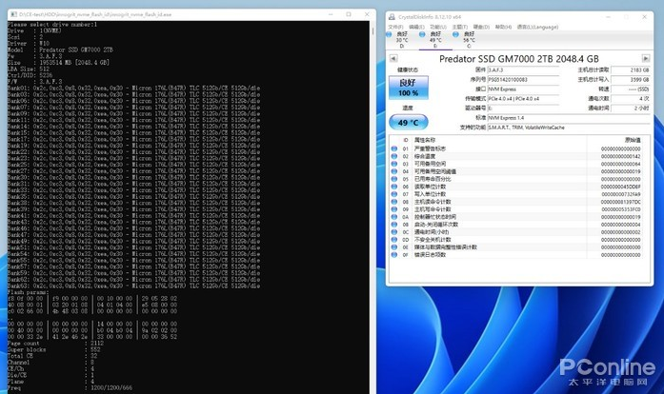Image resolution: width=664 pixels, height=394 pixels.
Task: Click the status dot for attribute 05
Action: tap(393, 178)
